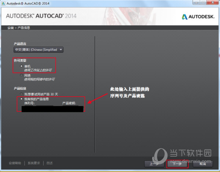Click the Autodesk logo in header
The image size is (220, 172).
198,17
